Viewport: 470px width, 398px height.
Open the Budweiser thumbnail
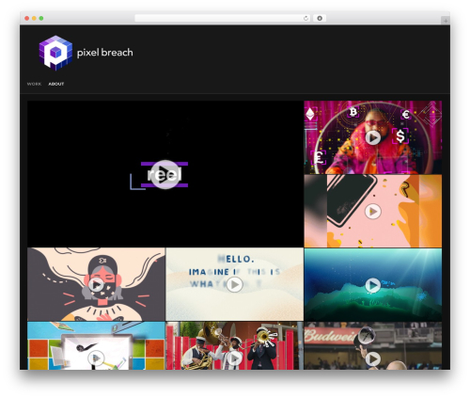373,345
